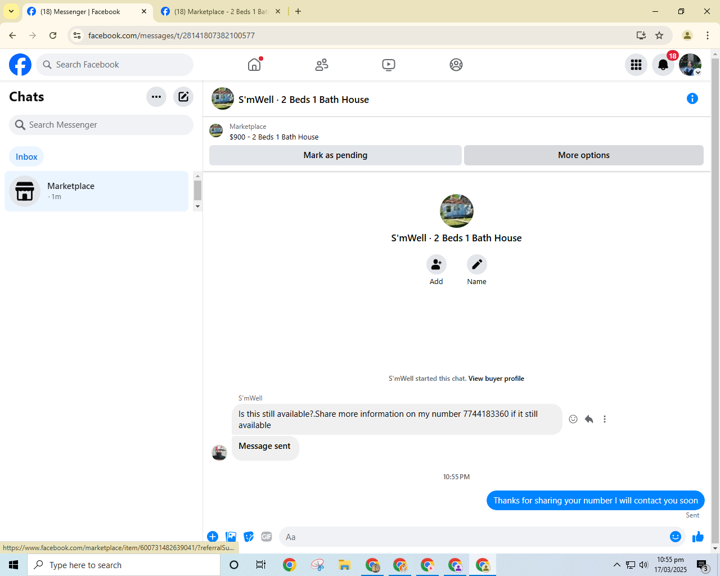Click the Facebook logo icon
The height and width of the screenshot is (576, 720).
(x=20, y=65)
